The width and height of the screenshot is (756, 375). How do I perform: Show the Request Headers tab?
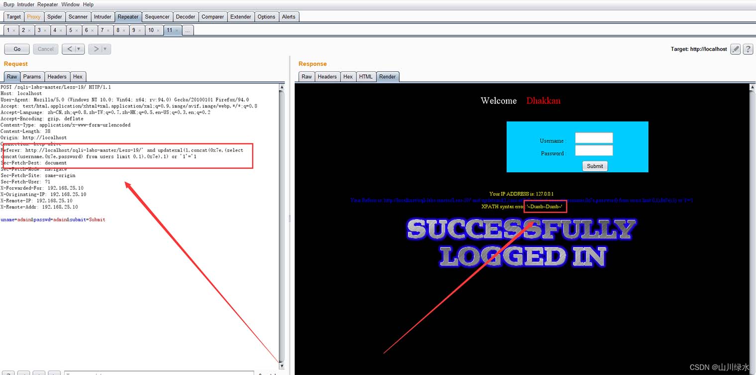tap(57, 76)
